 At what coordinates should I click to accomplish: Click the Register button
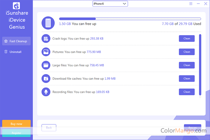pyautogui.click(x=16, y=133)
